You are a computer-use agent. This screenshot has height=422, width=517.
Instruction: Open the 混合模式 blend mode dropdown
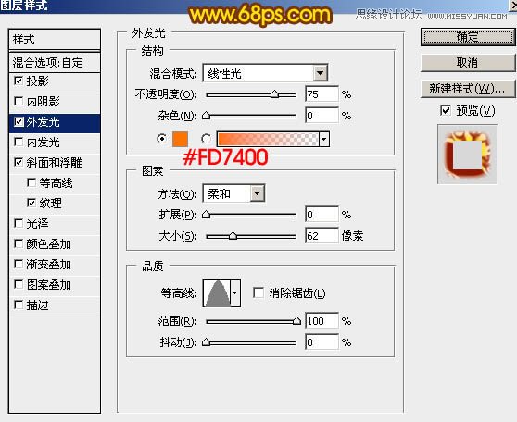click(x=321, y=73)
